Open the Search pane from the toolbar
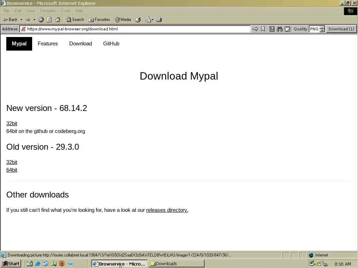This screenshot has height=268, width=358. (75, 20)
